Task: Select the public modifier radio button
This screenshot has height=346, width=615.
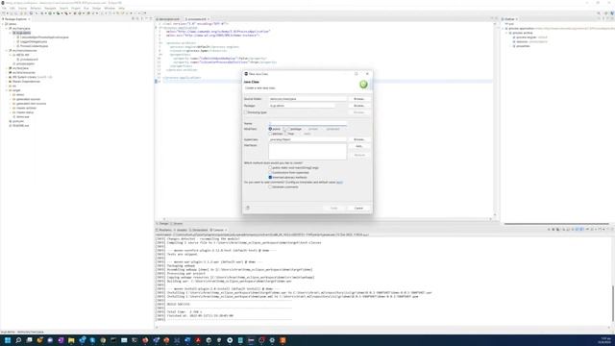Action: pos(270,129)
